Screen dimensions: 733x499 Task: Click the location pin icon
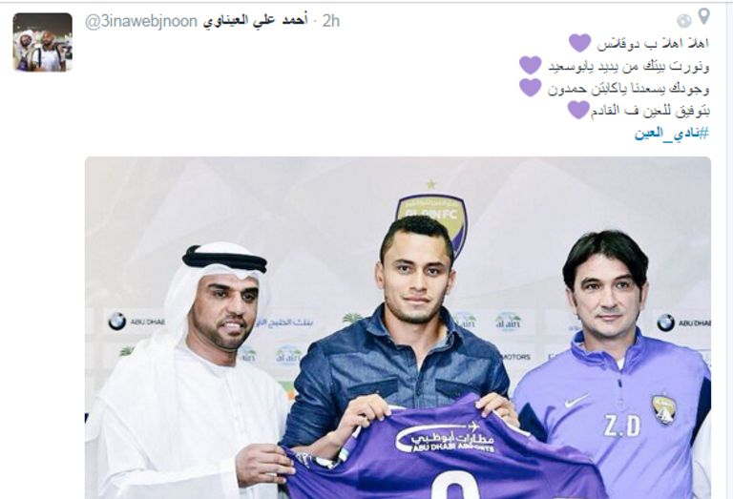704,16
